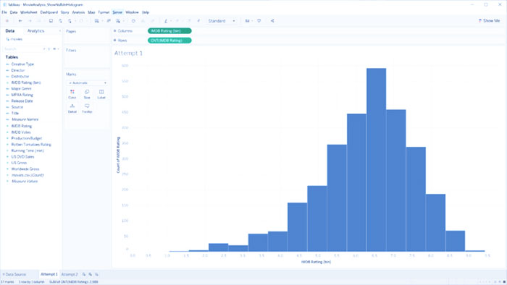The height and width of the screenshot is (285, 507).
Task: Select the 'Creative Type' field
Action: (x=22, y=64)
